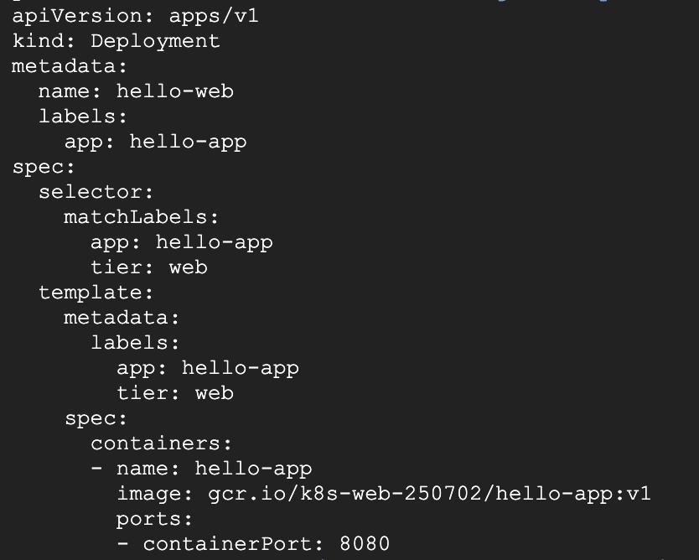Click the containerPort 8080 value

[365, 544]
